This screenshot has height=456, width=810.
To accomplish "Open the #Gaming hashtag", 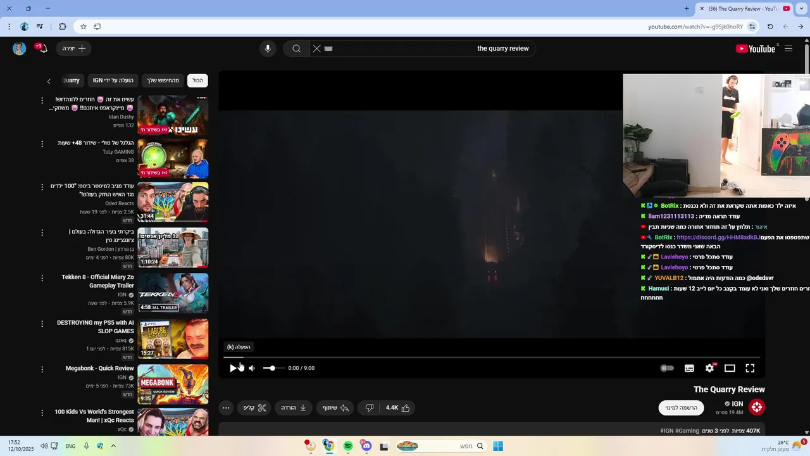I will coord(687,431).
